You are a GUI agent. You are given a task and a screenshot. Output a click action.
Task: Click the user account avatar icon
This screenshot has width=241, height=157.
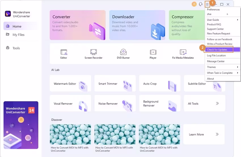tap(194, 4)
